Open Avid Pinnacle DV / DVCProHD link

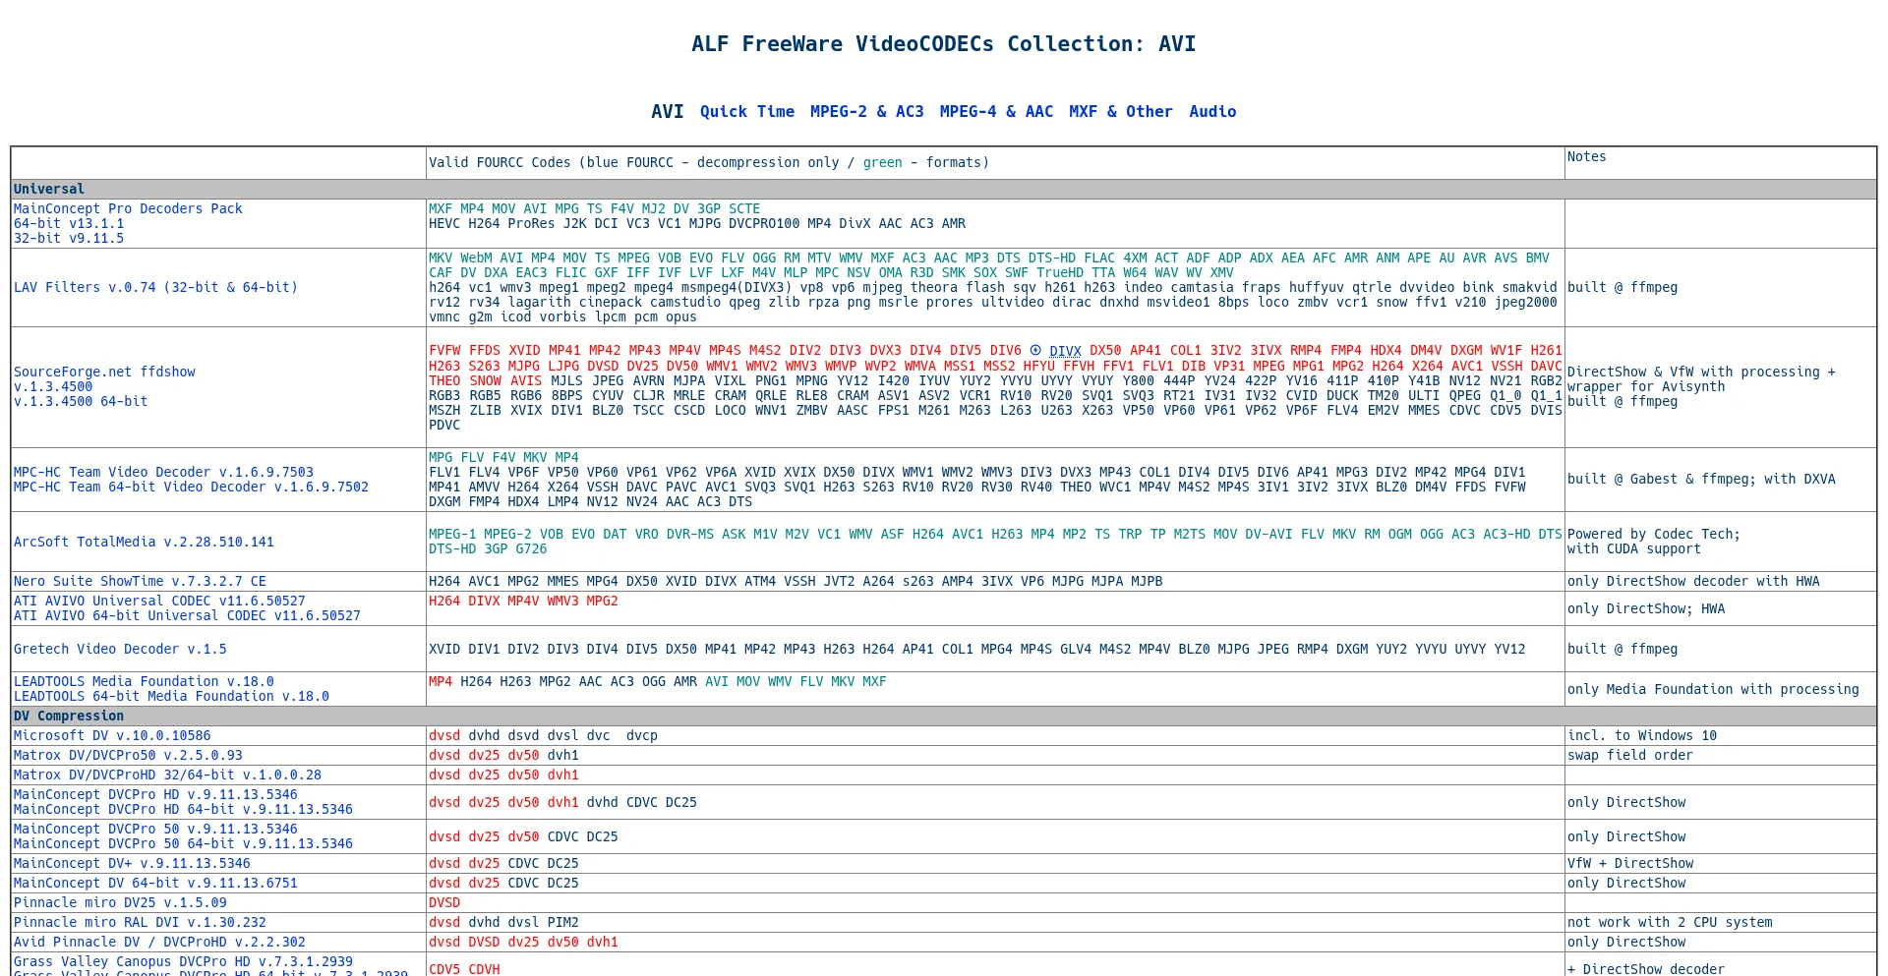pyautogui.click(x=159, y=942)
